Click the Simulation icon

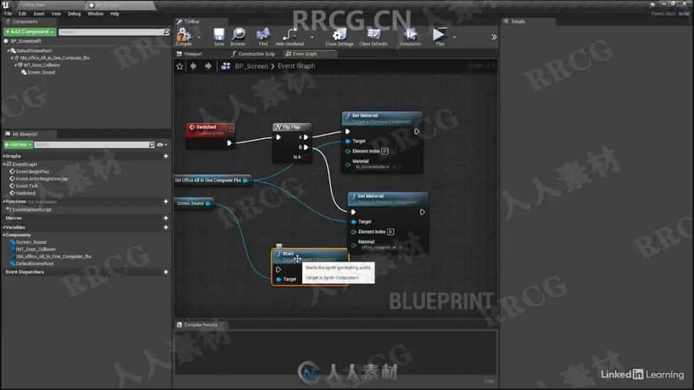pos(411,35)
